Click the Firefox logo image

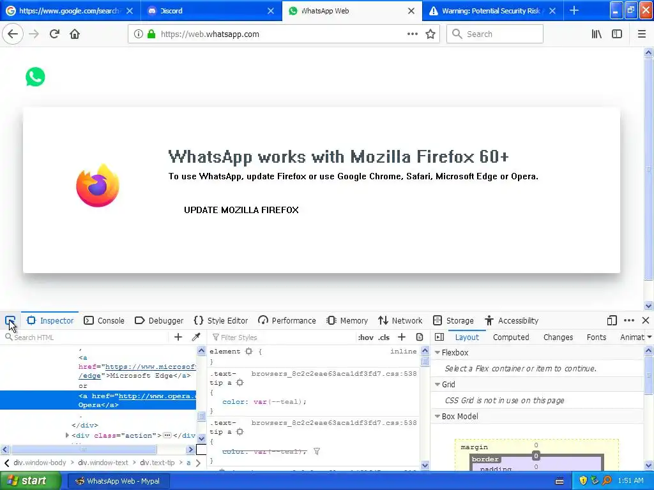tap(98, 186)
